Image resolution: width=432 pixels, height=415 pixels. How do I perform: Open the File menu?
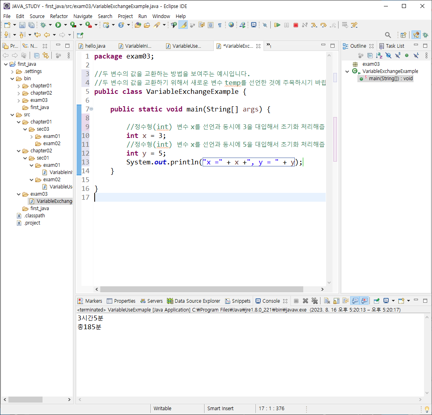point(7,16)
